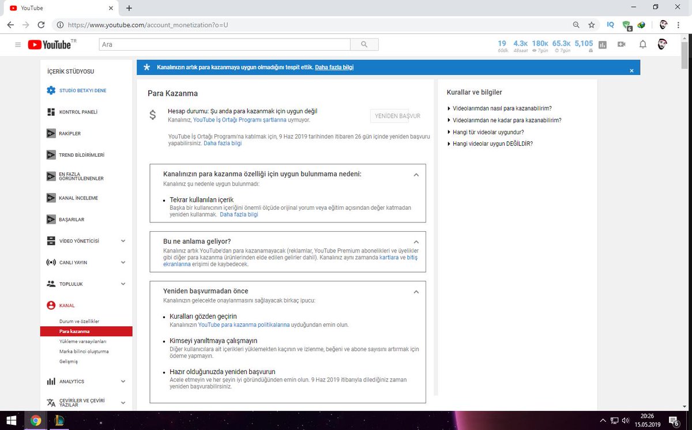This screenshot has width=692, height=430.
Task: Open a new Chrome tab
Action: (x=129, y=8)
